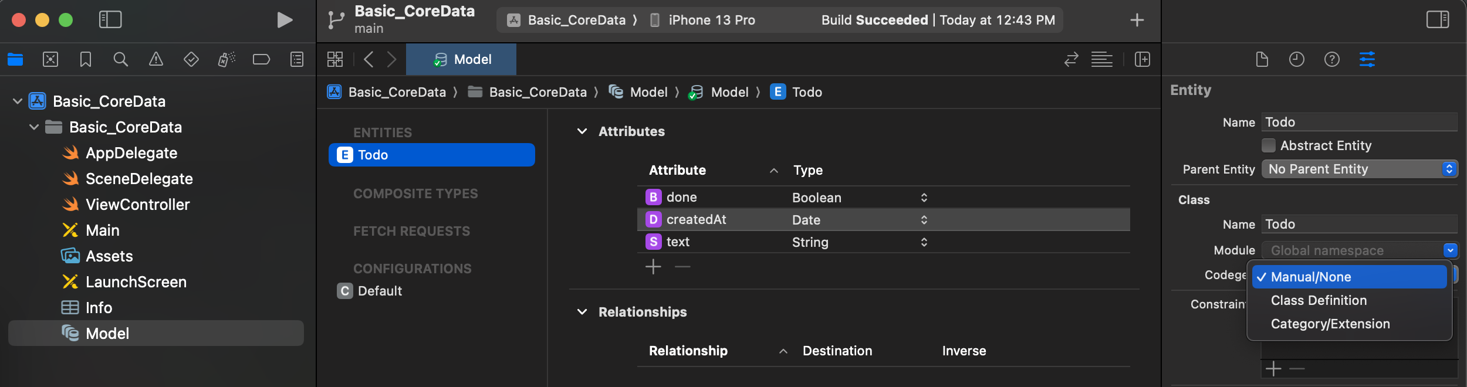Show the File inspector
Screen dimensions: 1467x387
click(x=1262, y=59)
